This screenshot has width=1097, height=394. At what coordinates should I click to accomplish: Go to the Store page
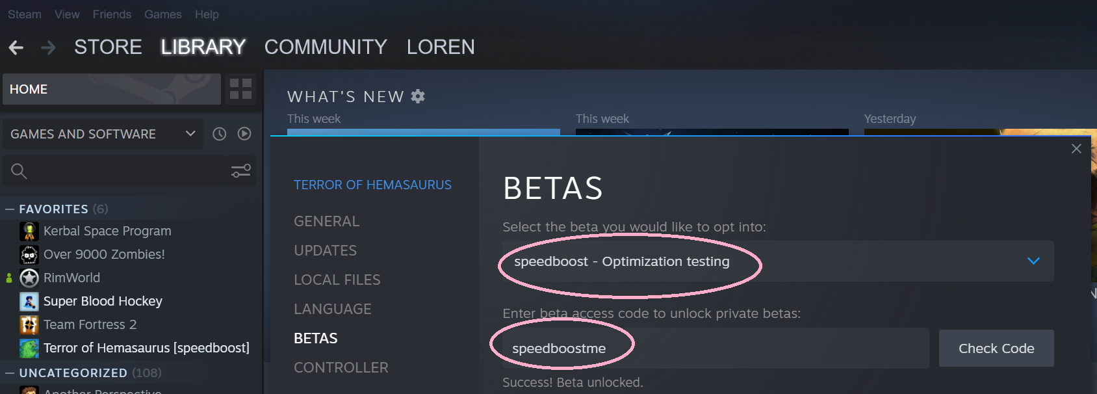(108, 47)
